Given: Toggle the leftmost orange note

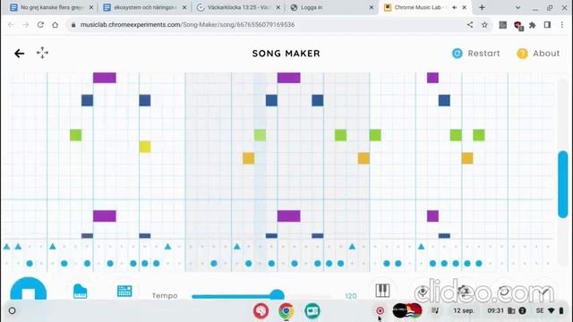Looking at the screenshot, I should [x=249, y=158].
